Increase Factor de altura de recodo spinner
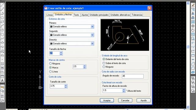 (124, 90)
